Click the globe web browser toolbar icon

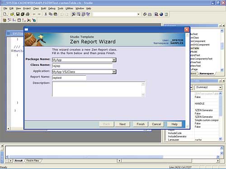click(x=161, y=14)
